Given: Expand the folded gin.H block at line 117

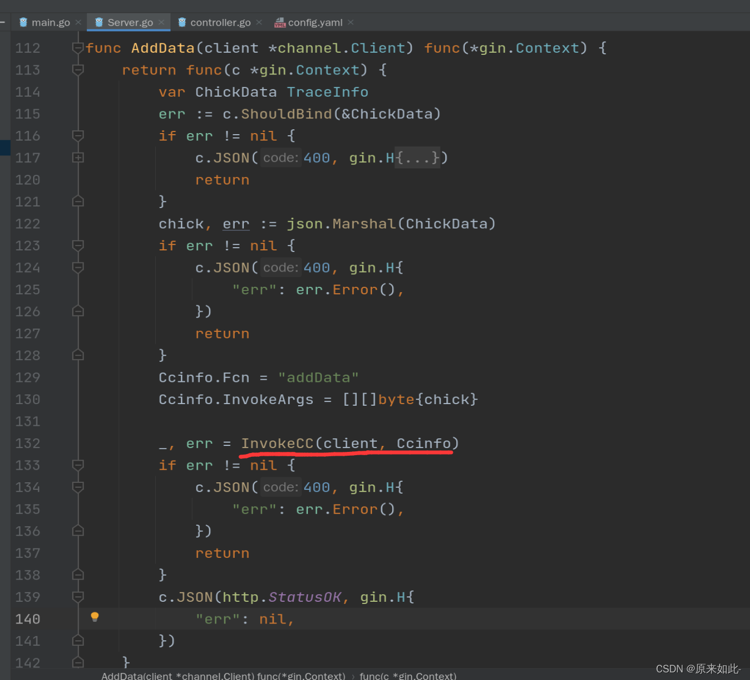Looking at the screenshot, I should pyautogui.click(x=78, y=158).
